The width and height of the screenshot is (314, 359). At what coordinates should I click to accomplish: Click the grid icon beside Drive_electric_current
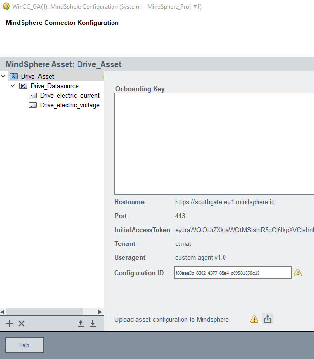coord(33,95)
